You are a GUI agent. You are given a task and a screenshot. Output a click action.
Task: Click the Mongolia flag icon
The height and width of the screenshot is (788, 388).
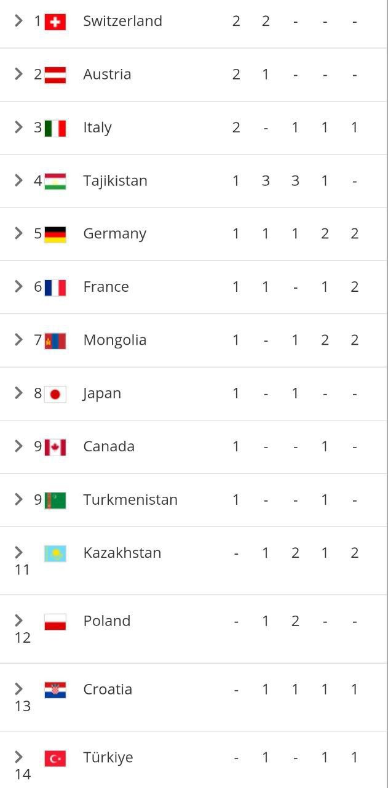point(55,340)
